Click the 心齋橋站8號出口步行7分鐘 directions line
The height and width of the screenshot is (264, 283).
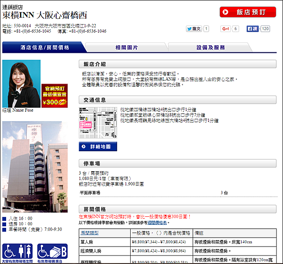(163, 115)
